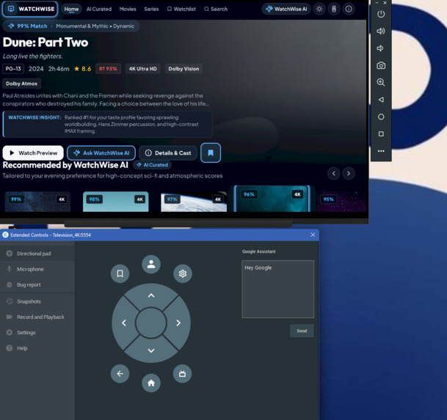
Task: Click the D-pad up arrow
Action: pyautogui.click(x=151, y=295)
